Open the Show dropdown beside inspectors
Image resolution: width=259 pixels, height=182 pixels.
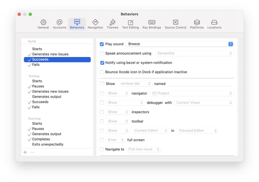pyautogui.click(x=117, y=112)
